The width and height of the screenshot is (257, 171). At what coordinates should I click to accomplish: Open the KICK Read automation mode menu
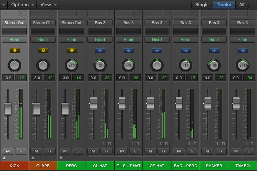(x=14, y=40)
